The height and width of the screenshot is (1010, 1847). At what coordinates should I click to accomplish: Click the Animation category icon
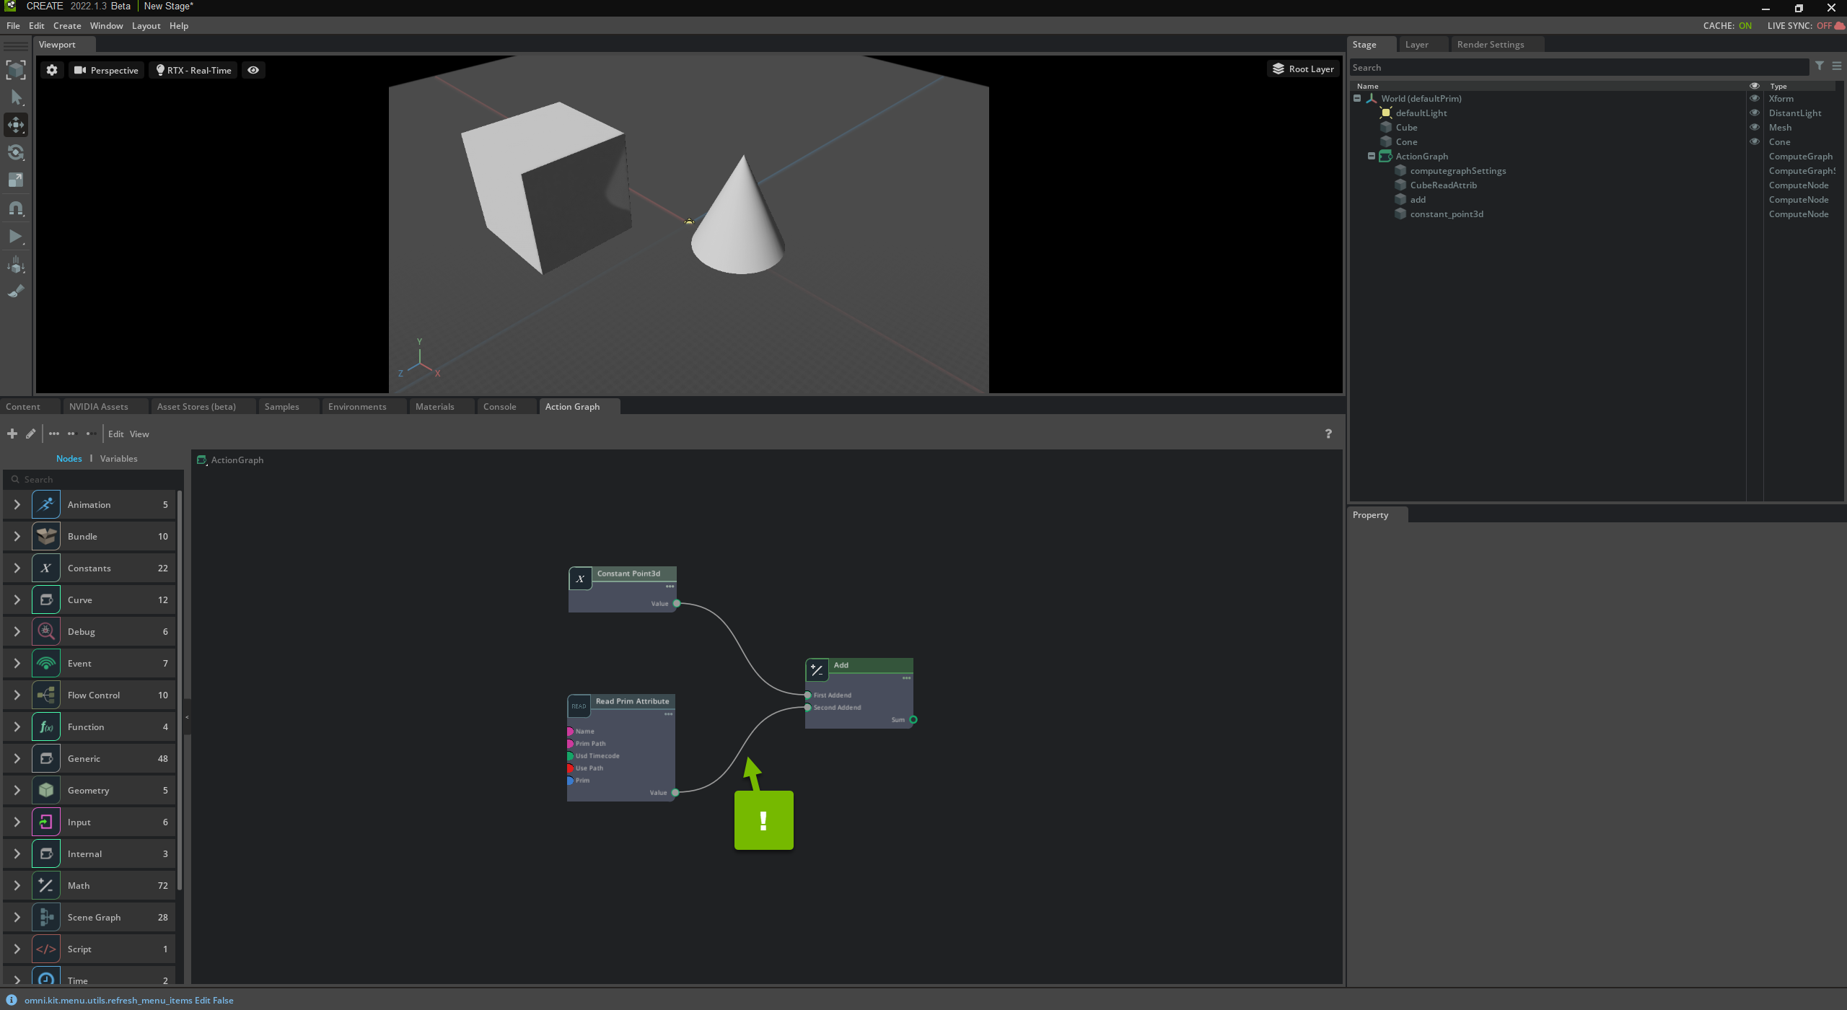click(46, 504)
